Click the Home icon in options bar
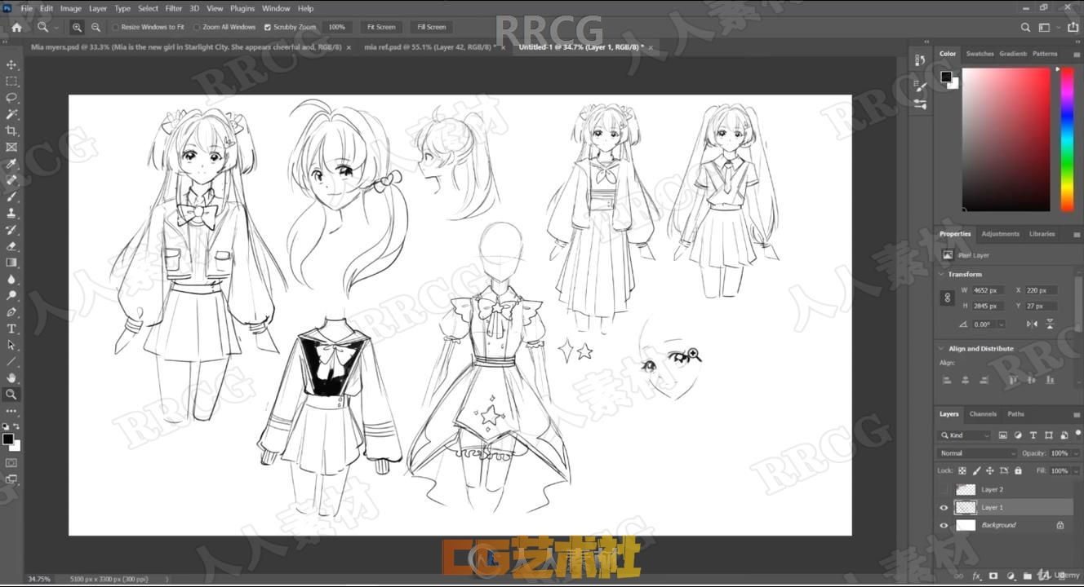The height and width of the screenshot is (587, 1084). pyautogui.click(x=16, y=27)
